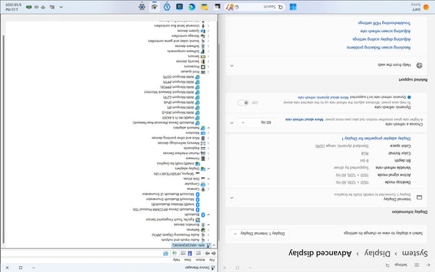The image size is (435, 272).
Task: Select Intel(R) Iris(R) Xe Graphics adapter
Action: coord(175,163)
